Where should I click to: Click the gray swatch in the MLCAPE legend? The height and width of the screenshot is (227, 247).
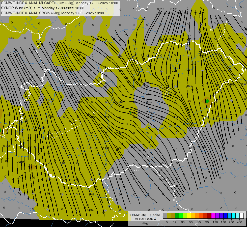165,216
